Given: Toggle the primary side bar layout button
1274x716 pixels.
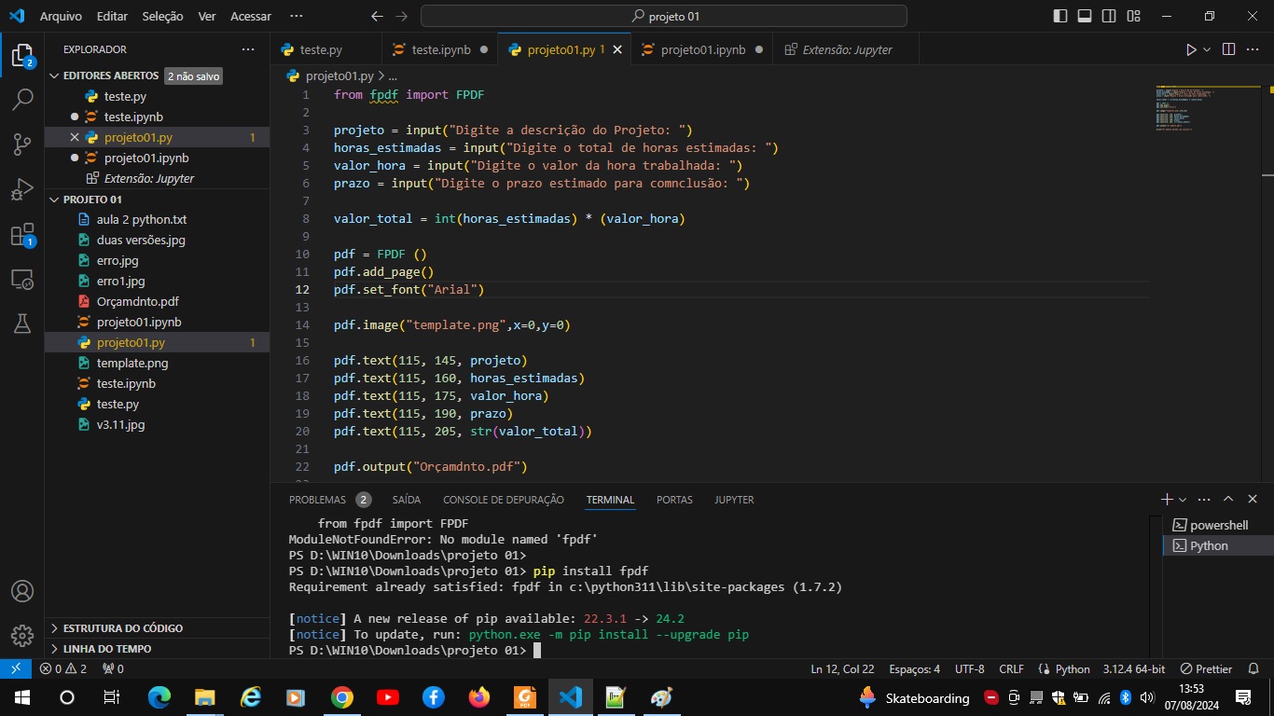Looking at the screenshot, I should [x=1060, y=16].
